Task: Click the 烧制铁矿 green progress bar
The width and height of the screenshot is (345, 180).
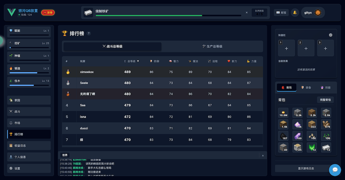Action: (168, 15)
